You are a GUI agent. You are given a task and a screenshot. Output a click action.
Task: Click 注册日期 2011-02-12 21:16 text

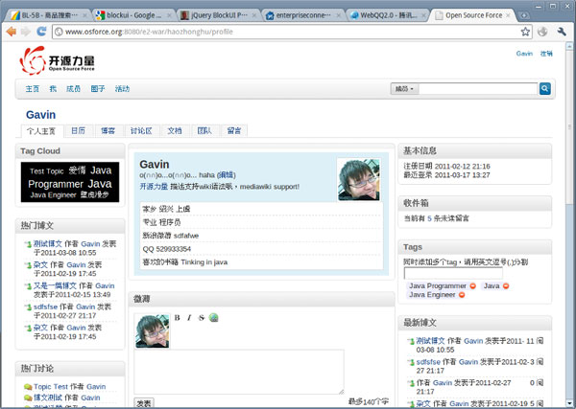(x=446, y=167)
